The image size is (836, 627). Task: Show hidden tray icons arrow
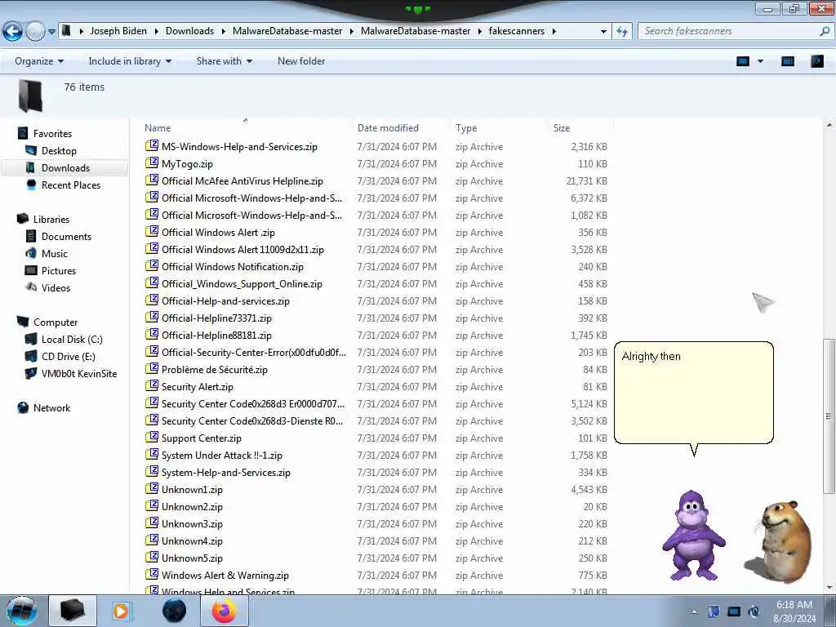click(x=694, y=612)
